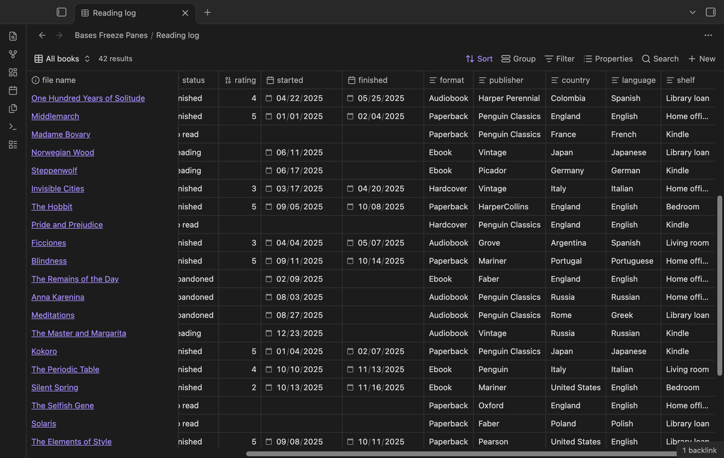Open the Meditations link
Screen dimensions: 724x458
point(53,315)
